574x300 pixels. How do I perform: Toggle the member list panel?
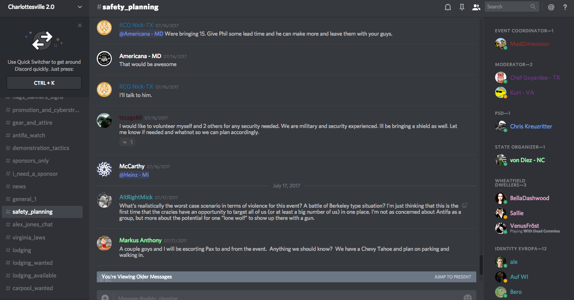[476, 7]
